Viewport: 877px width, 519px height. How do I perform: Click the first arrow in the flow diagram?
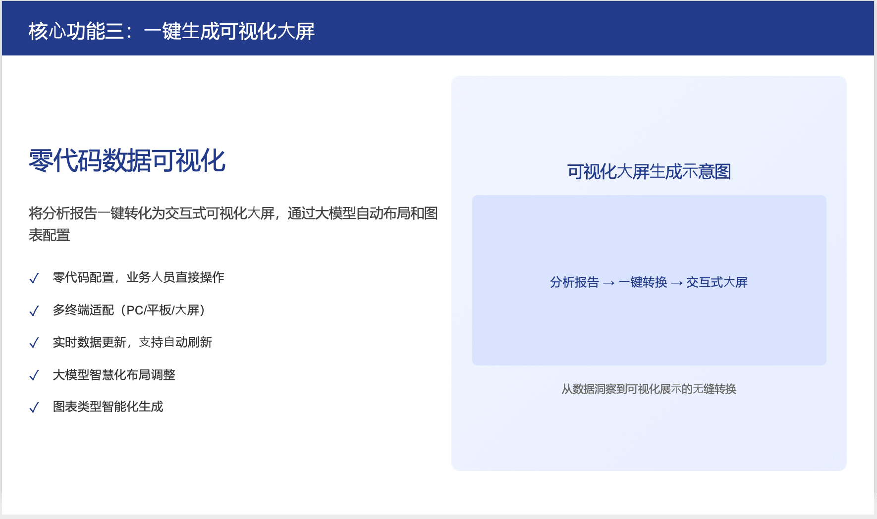609,282
